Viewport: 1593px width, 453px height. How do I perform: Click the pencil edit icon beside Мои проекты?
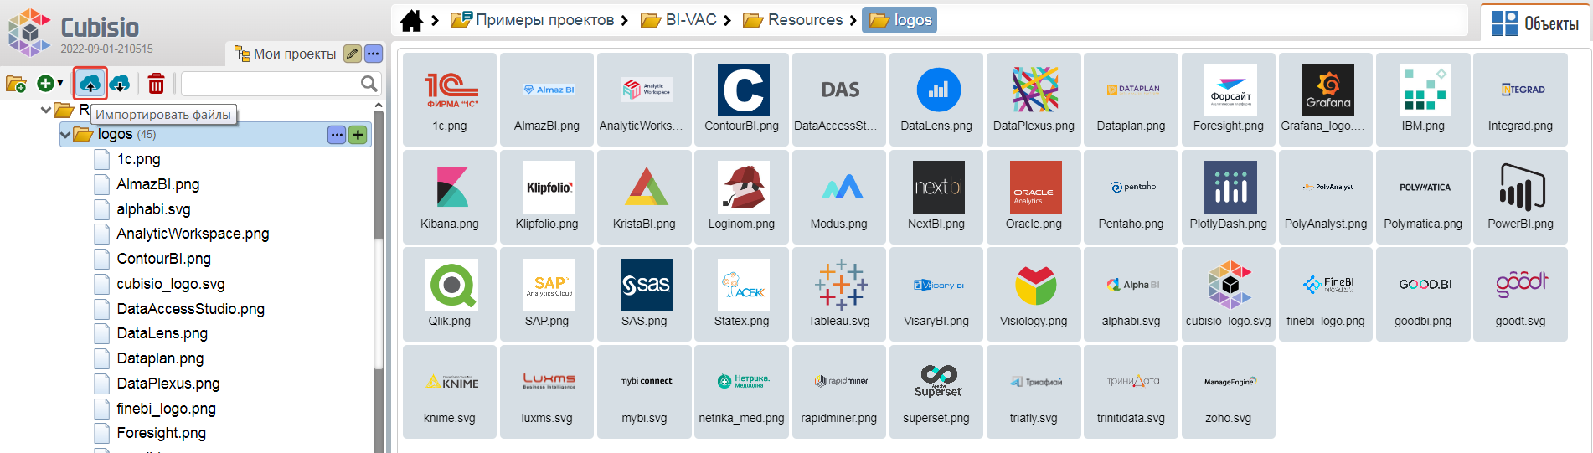coord(353,54)
